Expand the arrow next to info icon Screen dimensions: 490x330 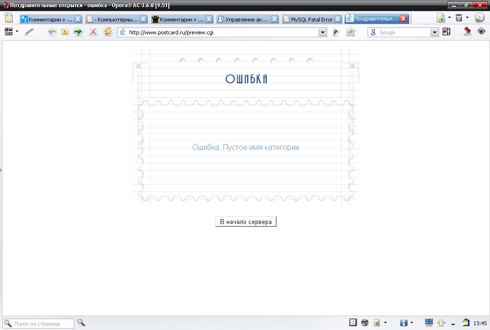[412, 323]
